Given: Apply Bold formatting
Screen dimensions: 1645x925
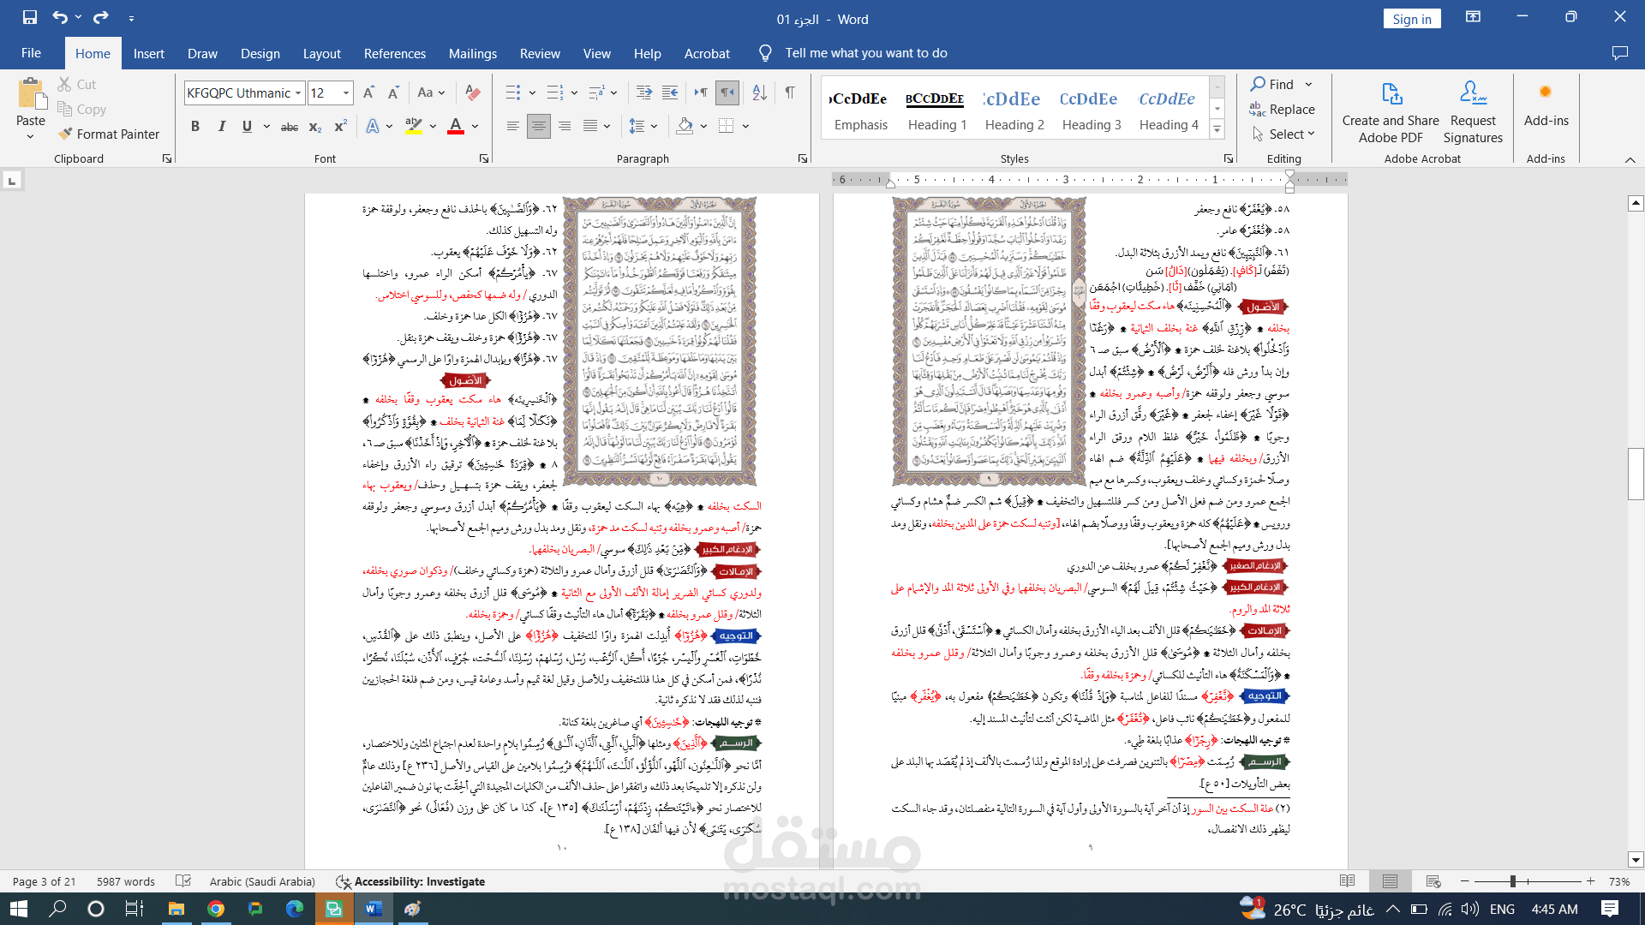Looking at the screenshot, I should coord(195,126).
